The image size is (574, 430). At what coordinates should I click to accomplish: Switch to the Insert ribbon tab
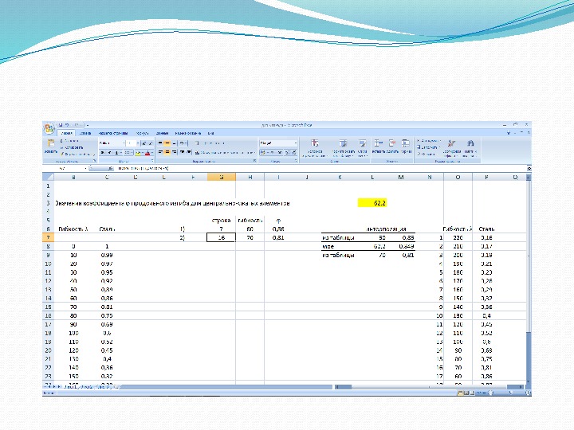[x=85, y=133]
